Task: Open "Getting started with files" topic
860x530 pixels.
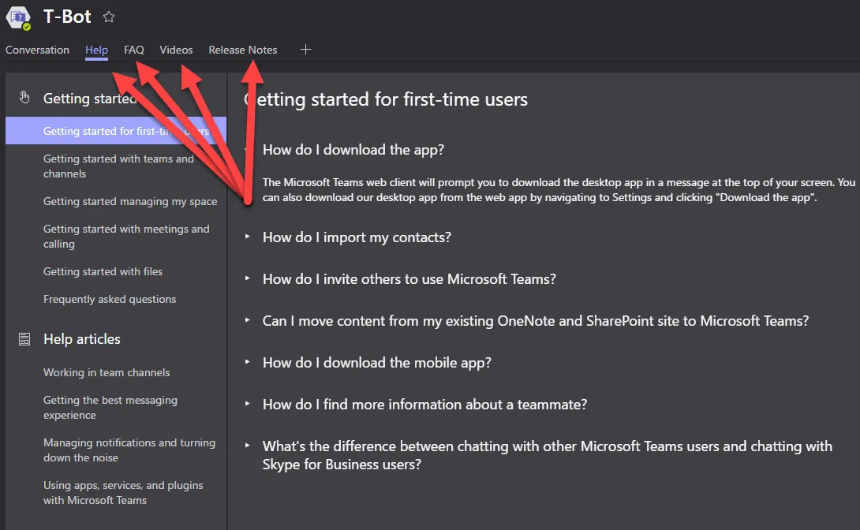Action: pos(103,271)
